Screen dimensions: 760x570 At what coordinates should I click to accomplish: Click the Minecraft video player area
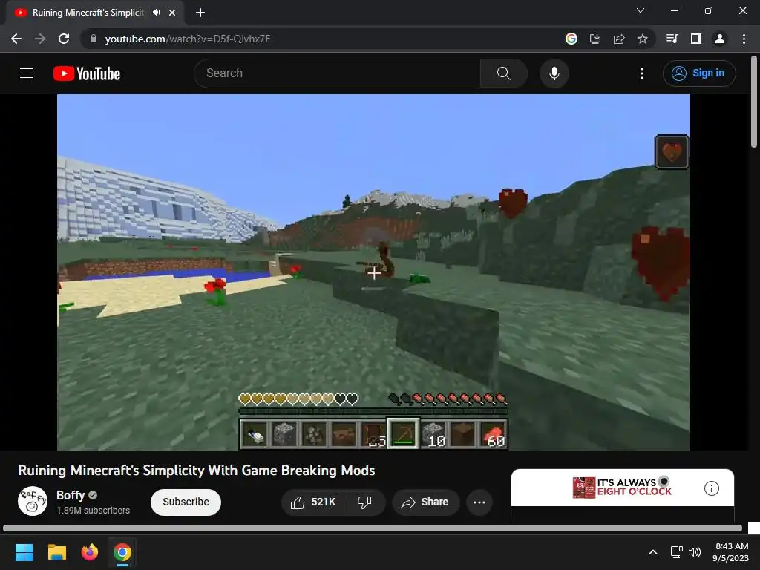point(373,272)
